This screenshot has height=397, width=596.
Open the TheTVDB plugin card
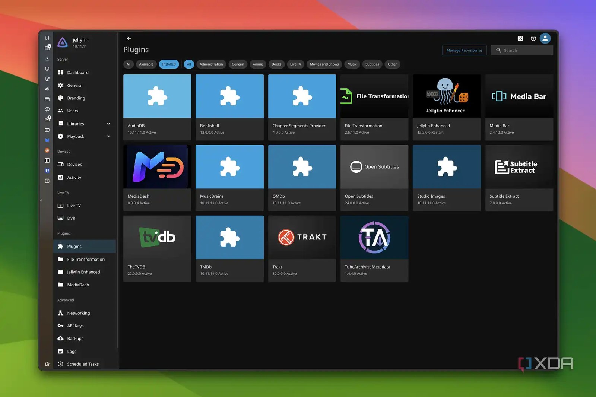[x=157, y=249]
